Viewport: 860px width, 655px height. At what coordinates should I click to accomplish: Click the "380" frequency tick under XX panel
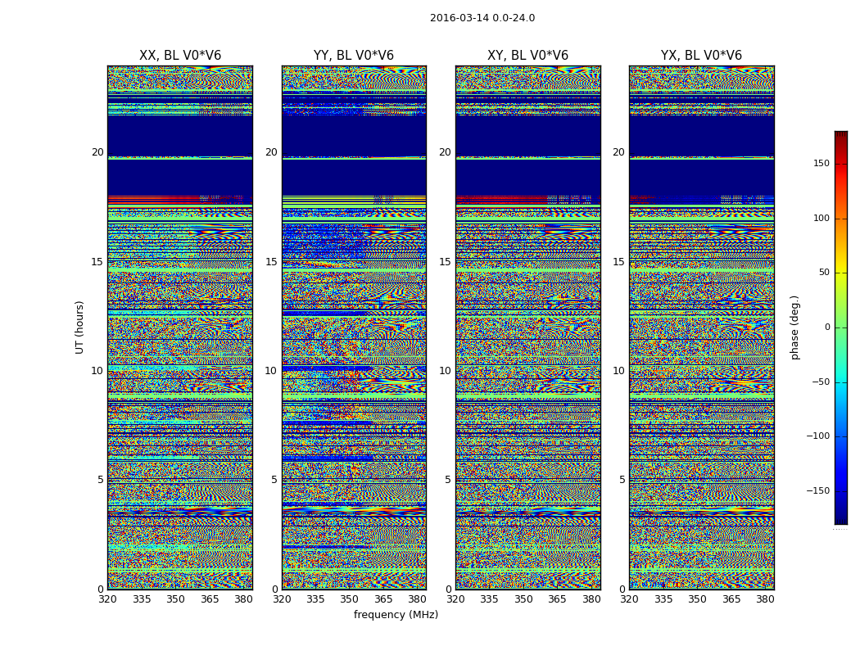tap(243, 599)
